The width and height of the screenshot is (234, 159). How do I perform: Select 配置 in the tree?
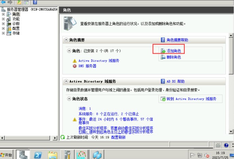(x=16, y=29)
